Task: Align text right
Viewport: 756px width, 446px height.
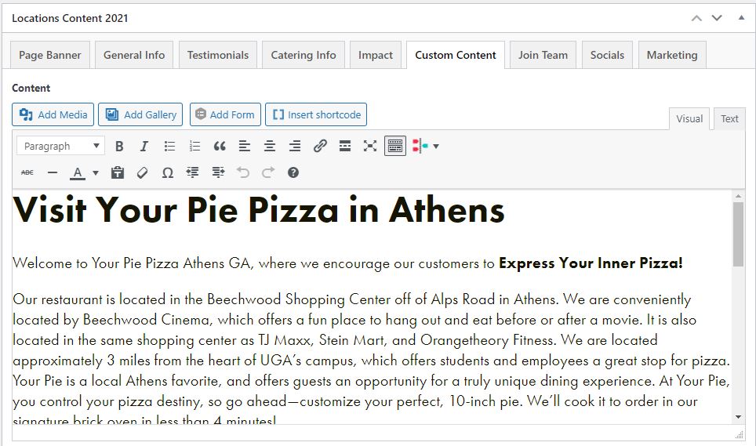Action: coord(295,146)
